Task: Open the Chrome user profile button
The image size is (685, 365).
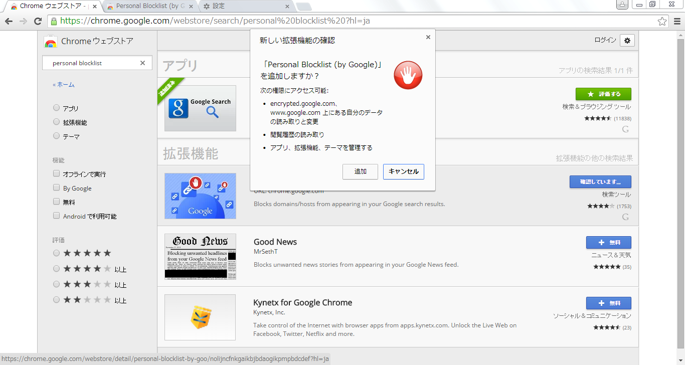Action: click(x=622, y=5)
